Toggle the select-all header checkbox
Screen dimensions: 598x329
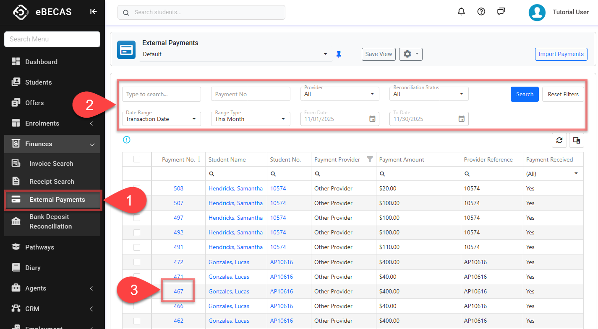pos(137,159)
